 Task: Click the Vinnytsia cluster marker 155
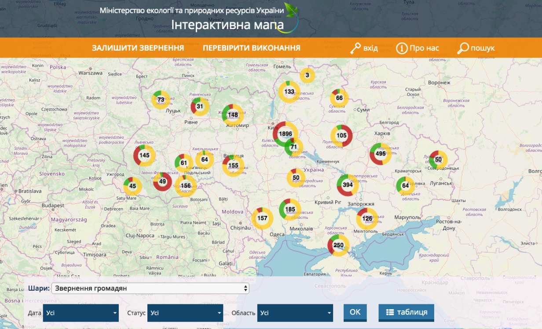pyautogui.click(x=233, y=166)
